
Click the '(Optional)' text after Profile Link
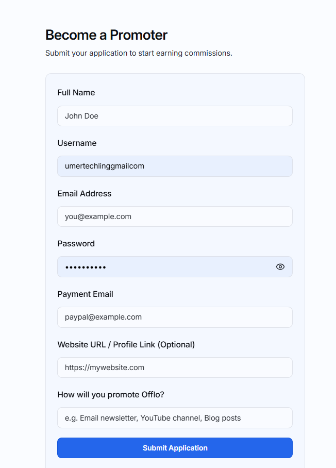(176, 344)
